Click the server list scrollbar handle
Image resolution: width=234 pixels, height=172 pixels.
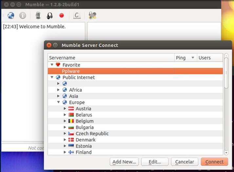coord(226,73)
